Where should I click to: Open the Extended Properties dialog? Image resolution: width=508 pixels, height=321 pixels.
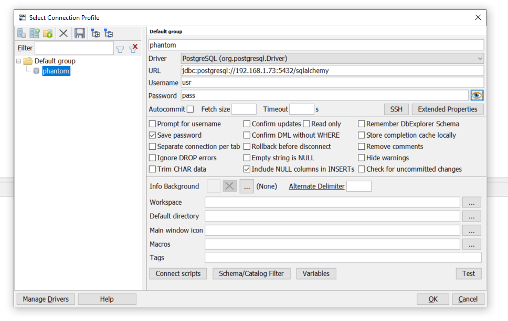[x=448, y=109]
